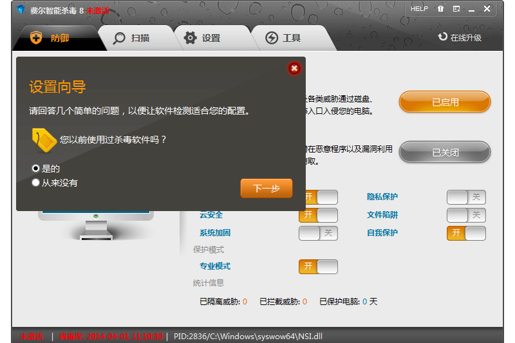The width and height of the screenshot is (515, 343).
Task: Toggle the 专业模式 switch
Action: 318,266
